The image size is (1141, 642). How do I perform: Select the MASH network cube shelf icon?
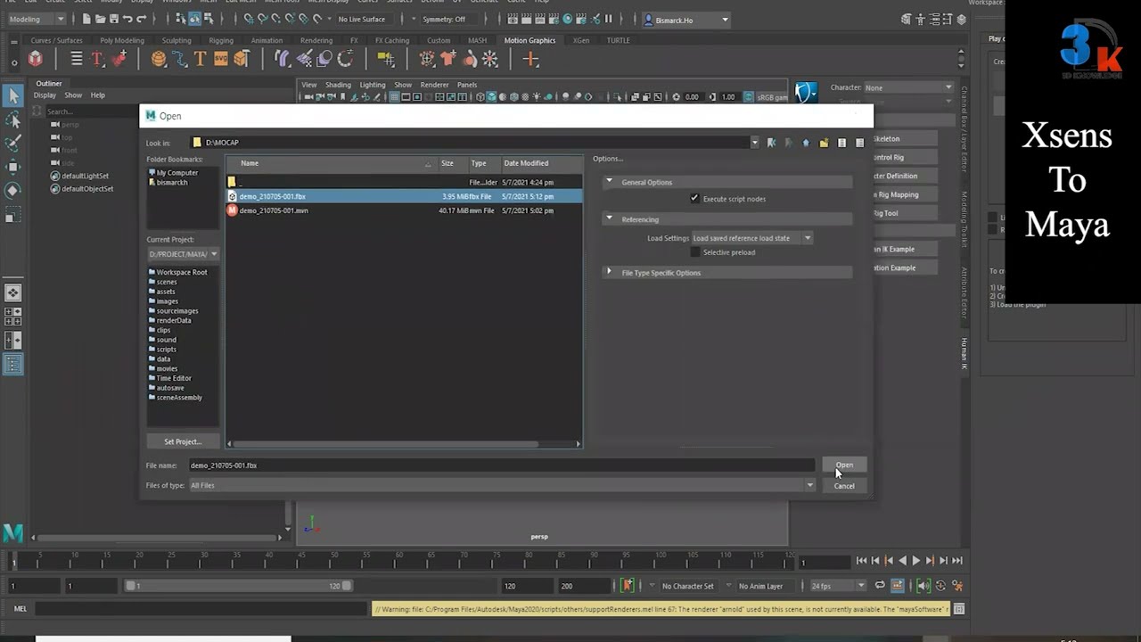(35, 59)
